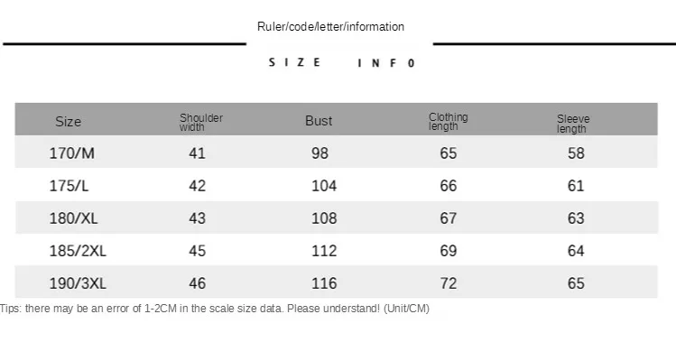This screenshot has width=676, height=342.
Task: Click the 185/2XL size label
Action: point(78,251)
